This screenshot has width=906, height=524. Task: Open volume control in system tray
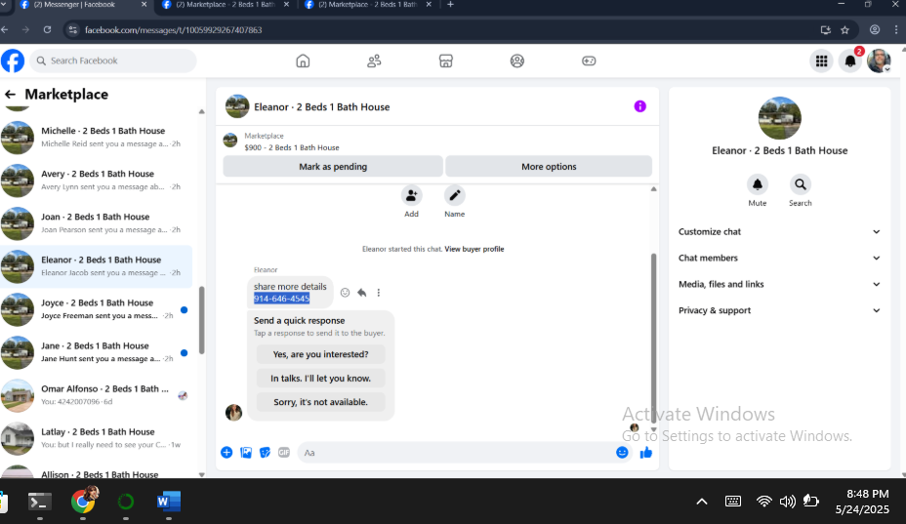(787, 502)
